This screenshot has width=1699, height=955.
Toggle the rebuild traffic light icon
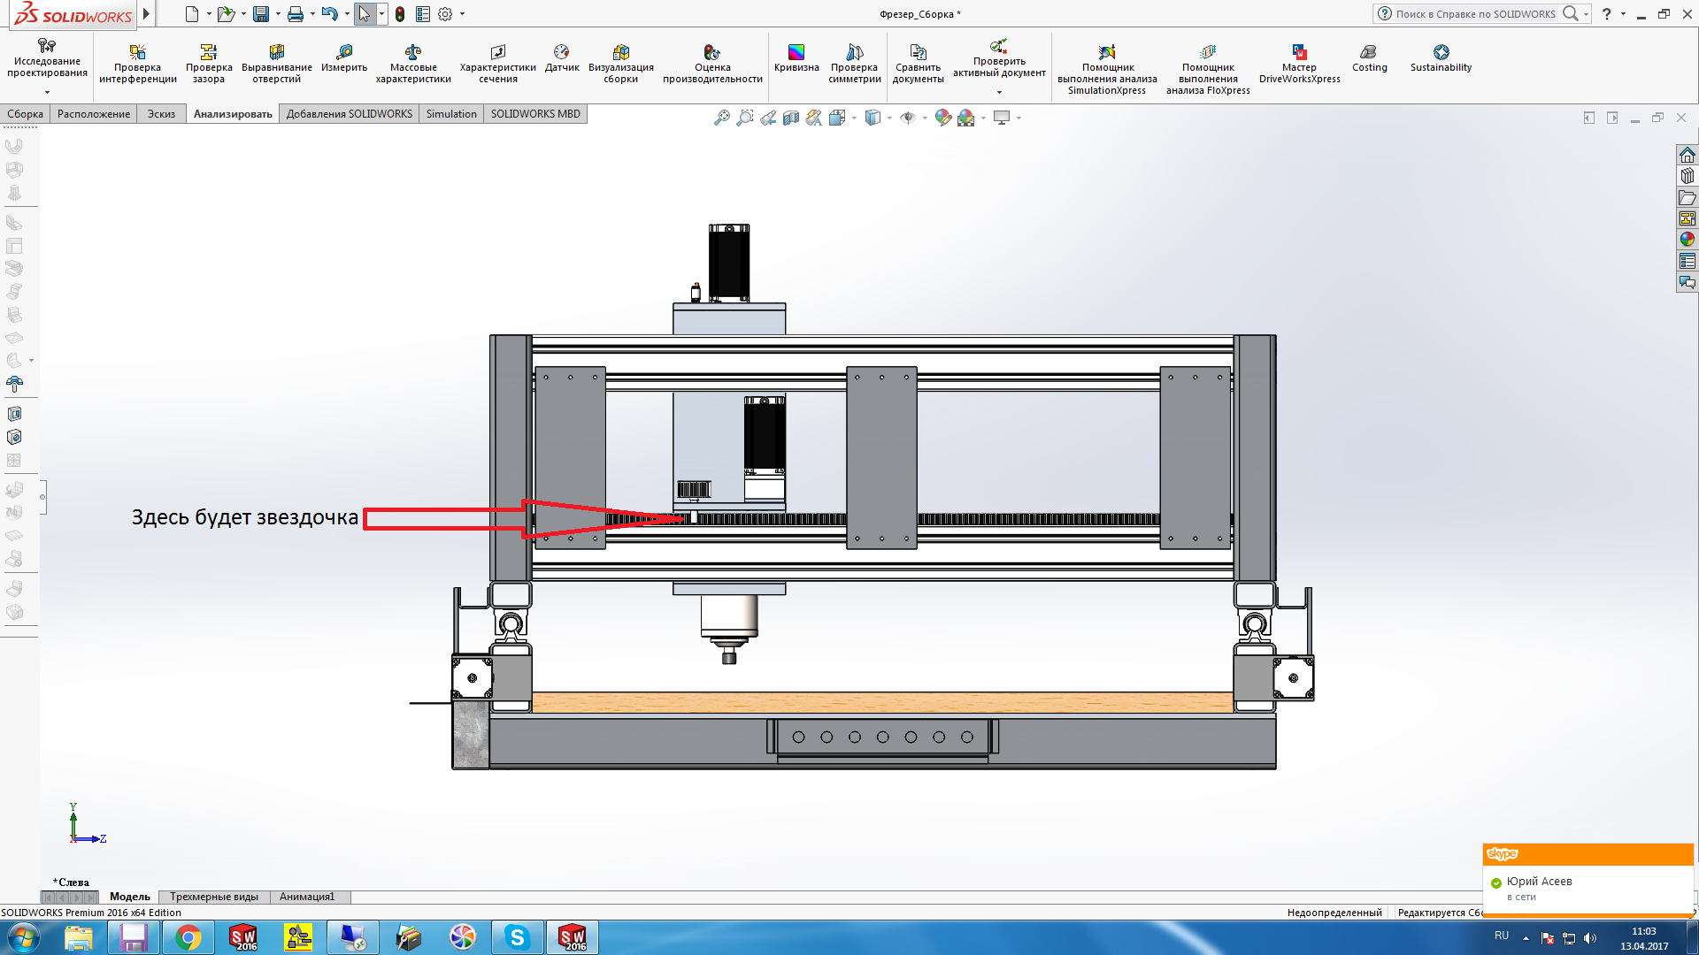coord(400,14)
